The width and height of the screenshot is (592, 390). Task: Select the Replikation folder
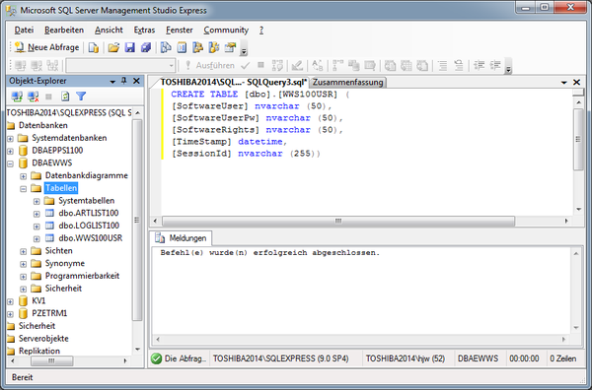39,351
